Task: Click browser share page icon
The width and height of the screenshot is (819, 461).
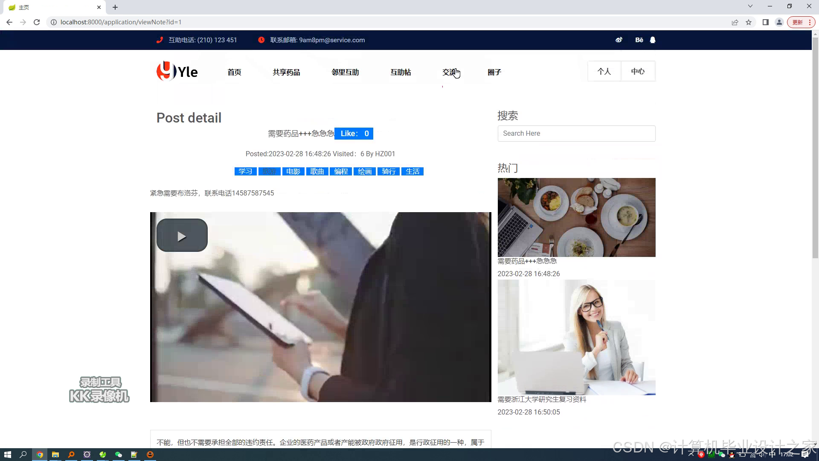Action: click(735, 22)
